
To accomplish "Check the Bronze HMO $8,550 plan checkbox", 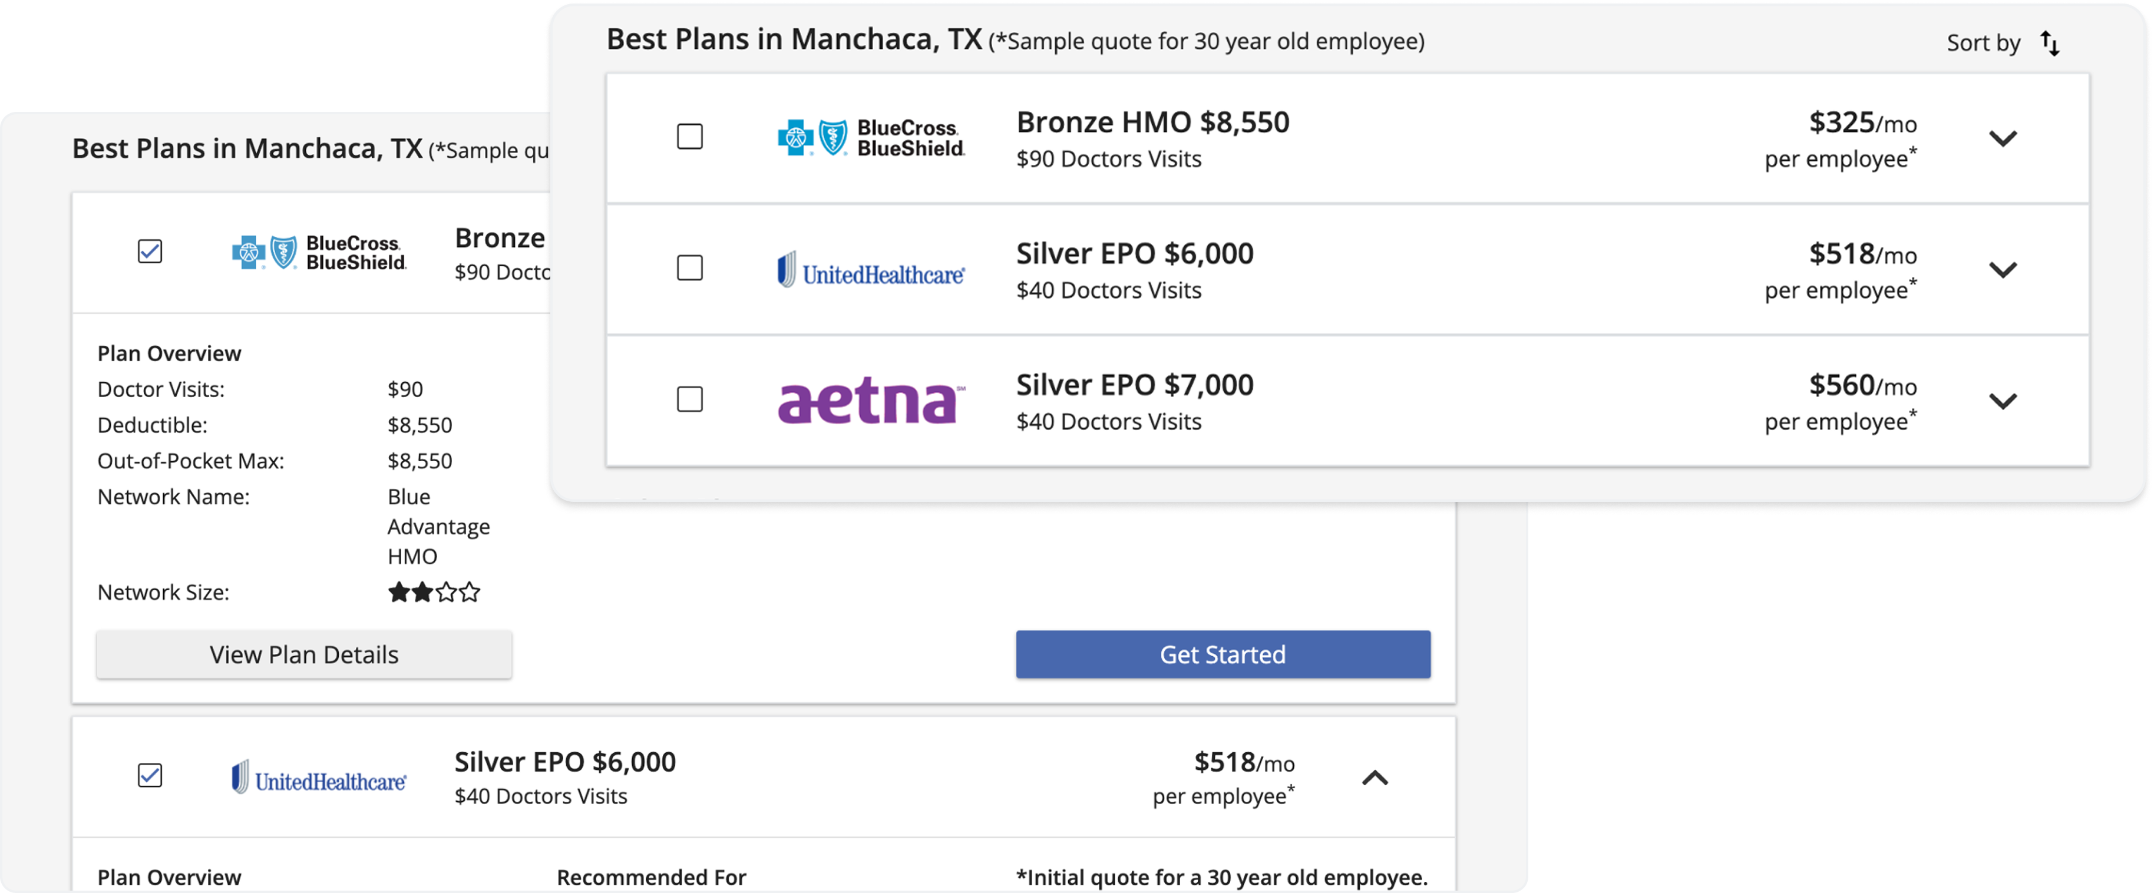I will [690, 137].
